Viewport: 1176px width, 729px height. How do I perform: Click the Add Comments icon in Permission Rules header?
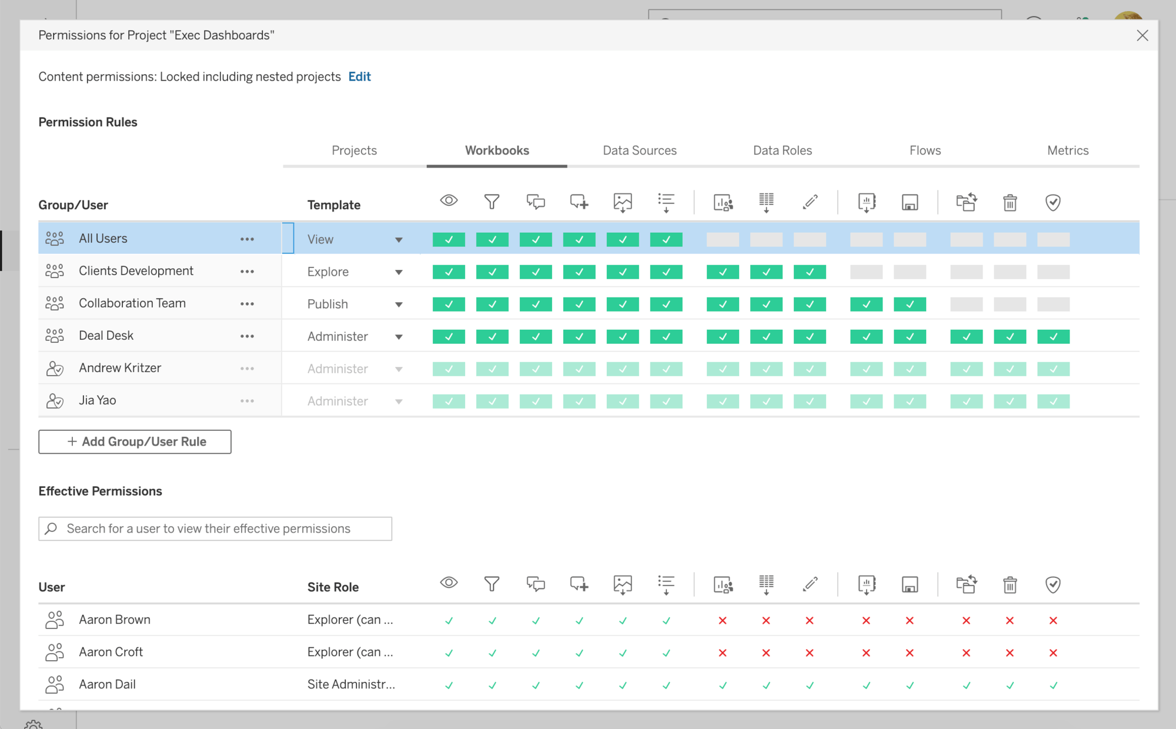click(579, 202)
